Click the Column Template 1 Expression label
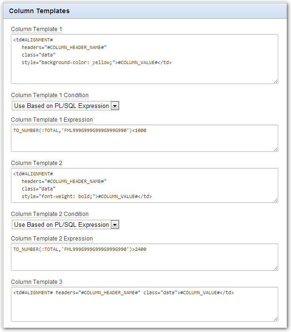Image resolution: width=291 pixels, height=332 pixels. pyautogui.click(x=52, y=120)
